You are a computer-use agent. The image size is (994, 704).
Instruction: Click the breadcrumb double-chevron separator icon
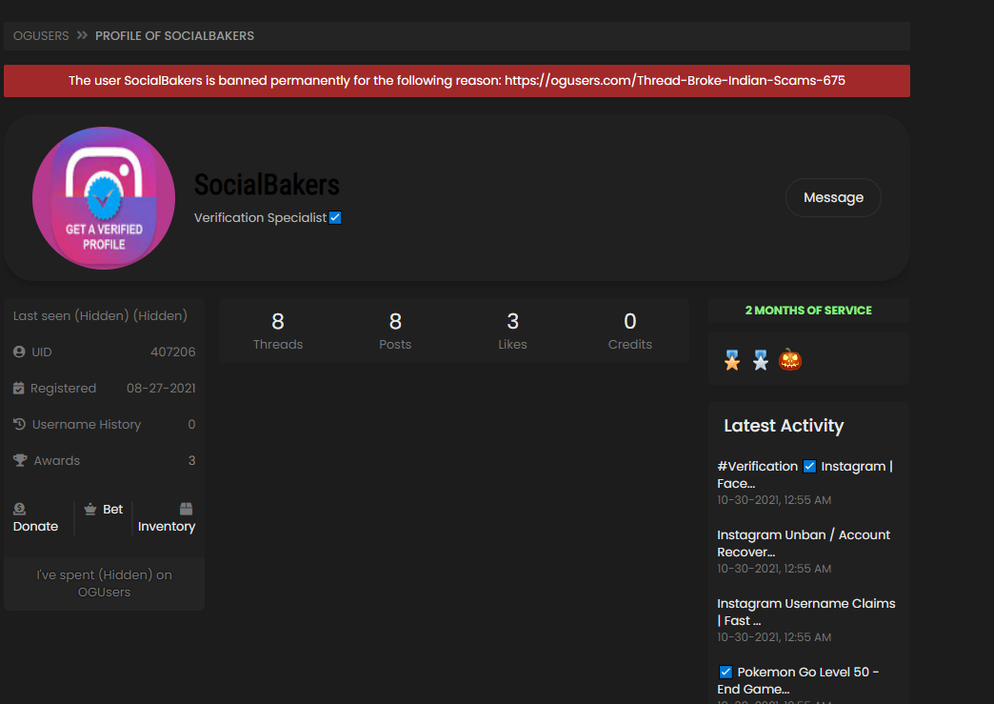[82, 35]
